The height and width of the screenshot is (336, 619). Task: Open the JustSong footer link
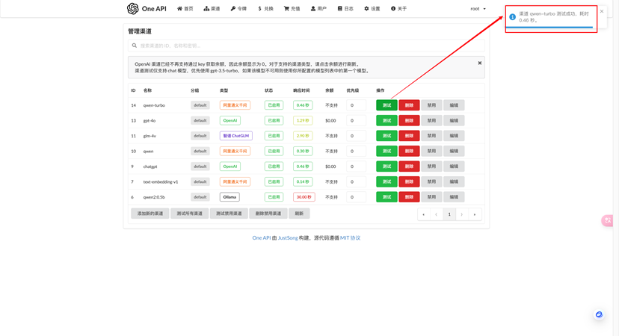(x=288, y=237)
